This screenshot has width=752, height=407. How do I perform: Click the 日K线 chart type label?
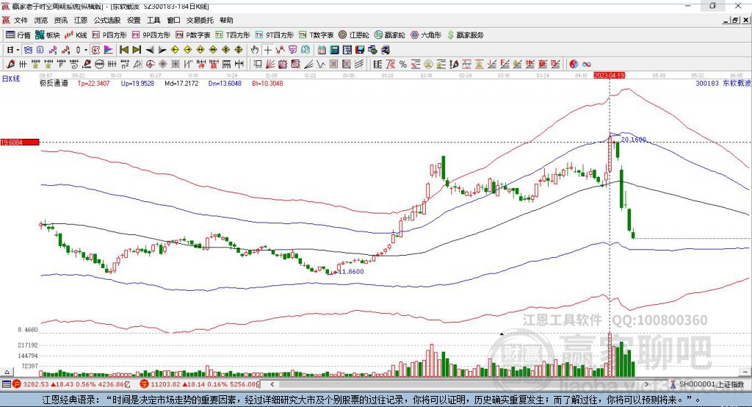tap(11, 79)
